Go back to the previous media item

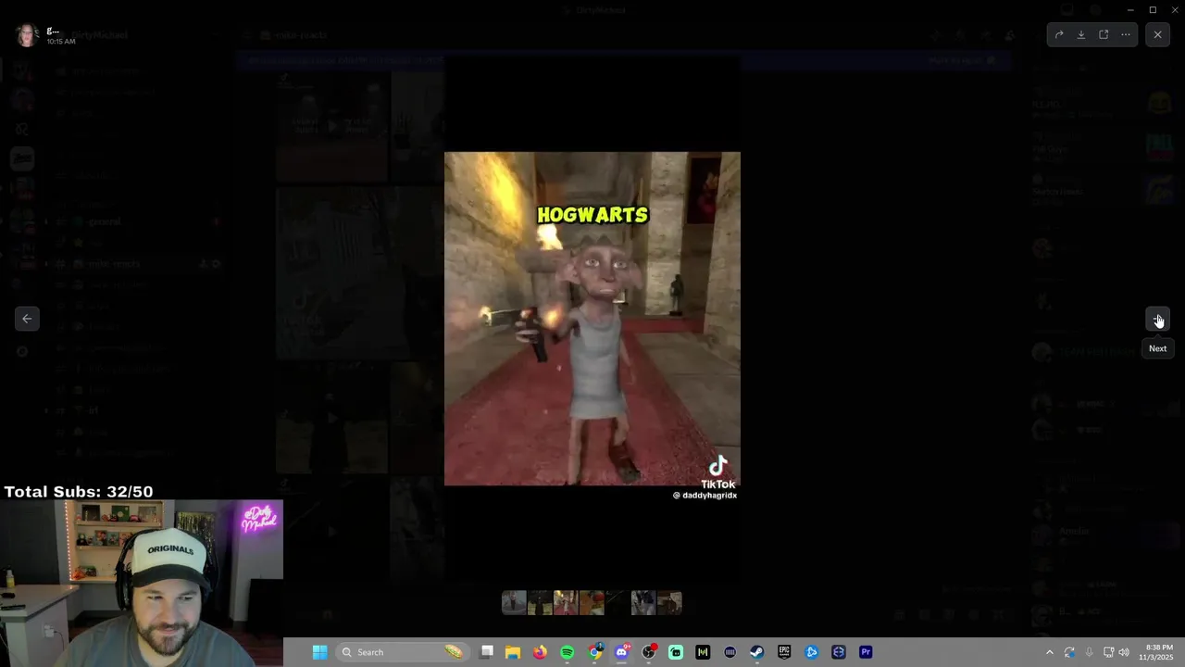(27, 319)
